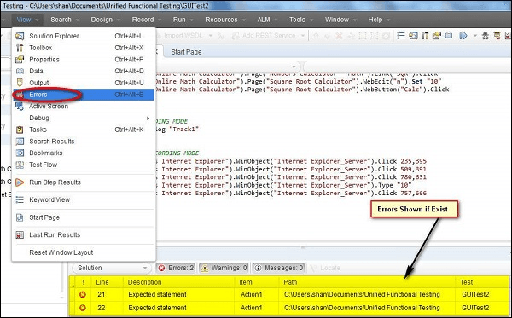
Task: Click code line ending Click 757,666
Action: point(292,193)
